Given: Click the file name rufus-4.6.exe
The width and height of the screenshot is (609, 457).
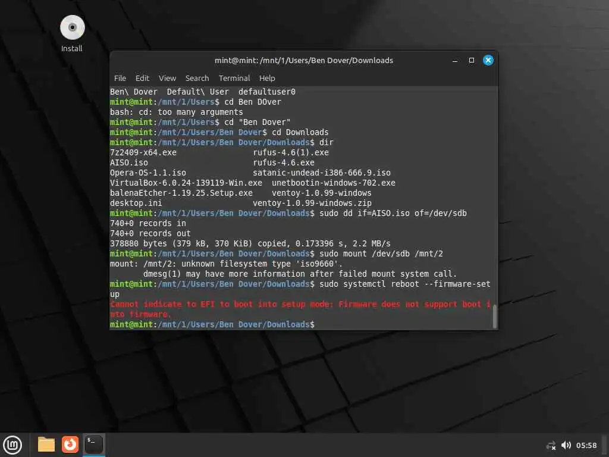Looking at the screenshot, I should point(284,162).
